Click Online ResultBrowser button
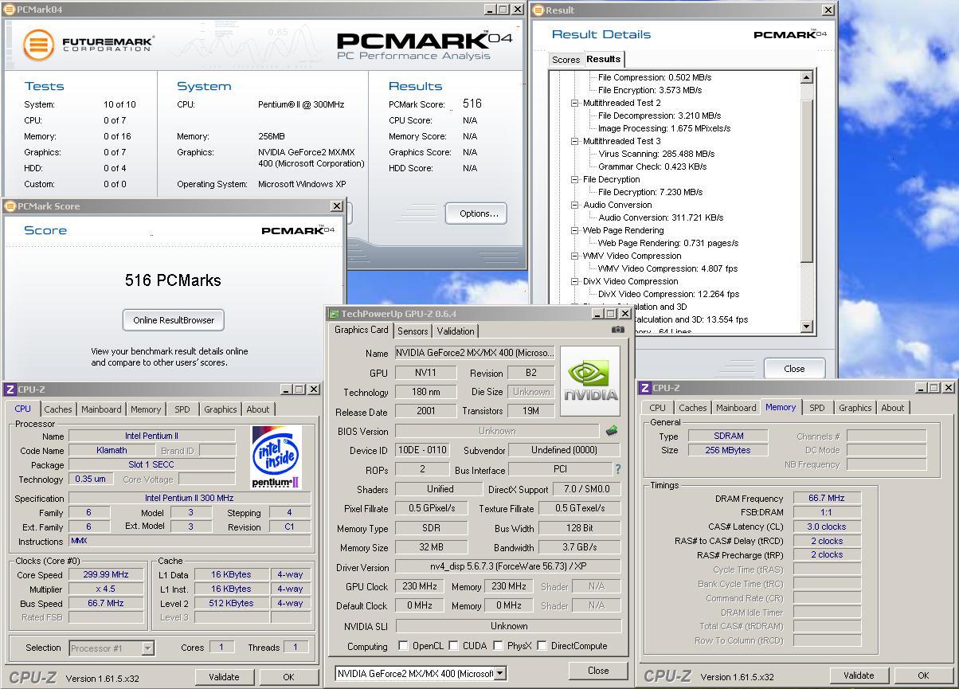Image resolution: width=959 pixels, height=689 pixels. (x=174, y=320)
